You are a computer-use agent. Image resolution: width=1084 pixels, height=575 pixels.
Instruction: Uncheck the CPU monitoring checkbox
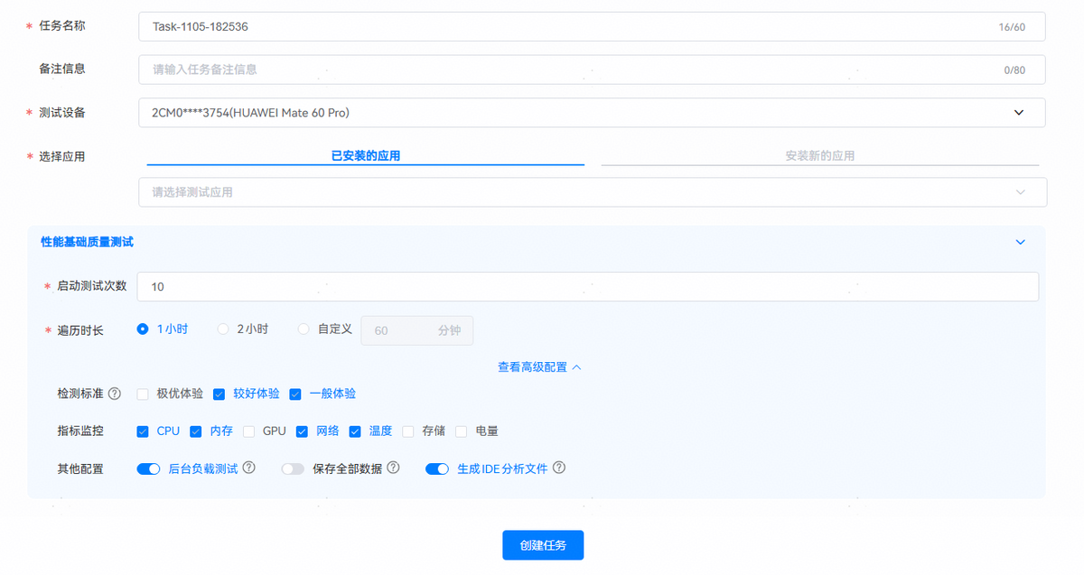(x=143, y=431)
